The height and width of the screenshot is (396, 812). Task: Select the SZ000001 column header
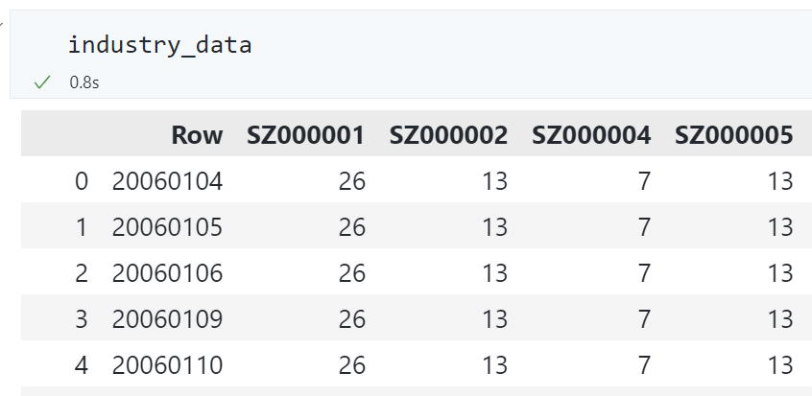pos(306,135)
